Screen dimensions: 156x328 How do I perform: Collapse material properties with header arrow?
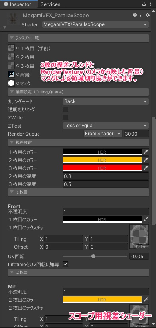coord(5,27)
